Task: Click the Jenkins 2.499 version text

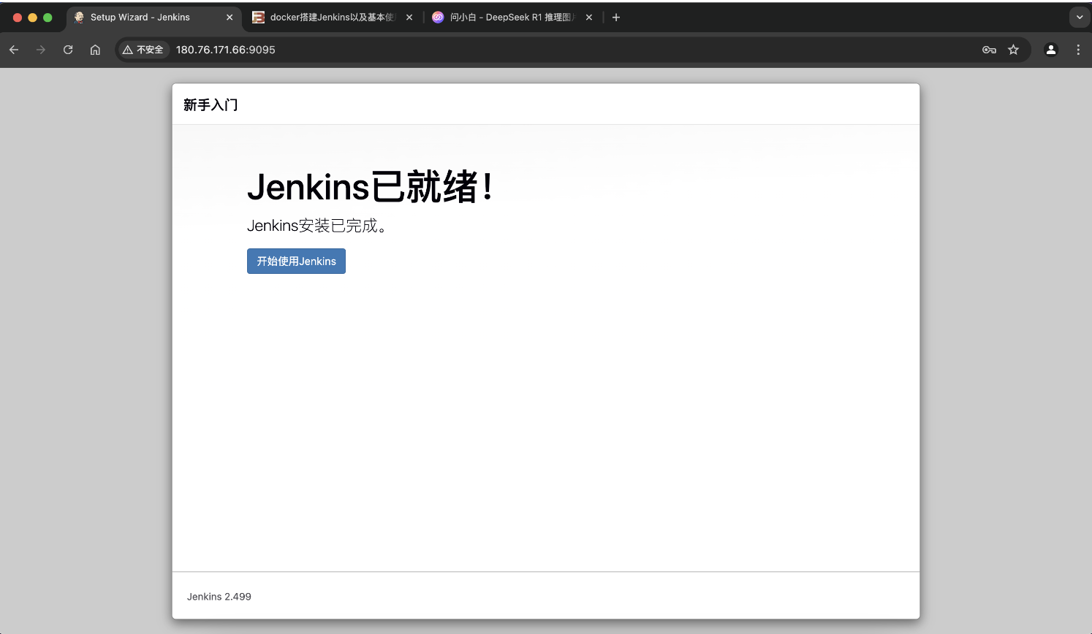Action: [x=219, y=597]
